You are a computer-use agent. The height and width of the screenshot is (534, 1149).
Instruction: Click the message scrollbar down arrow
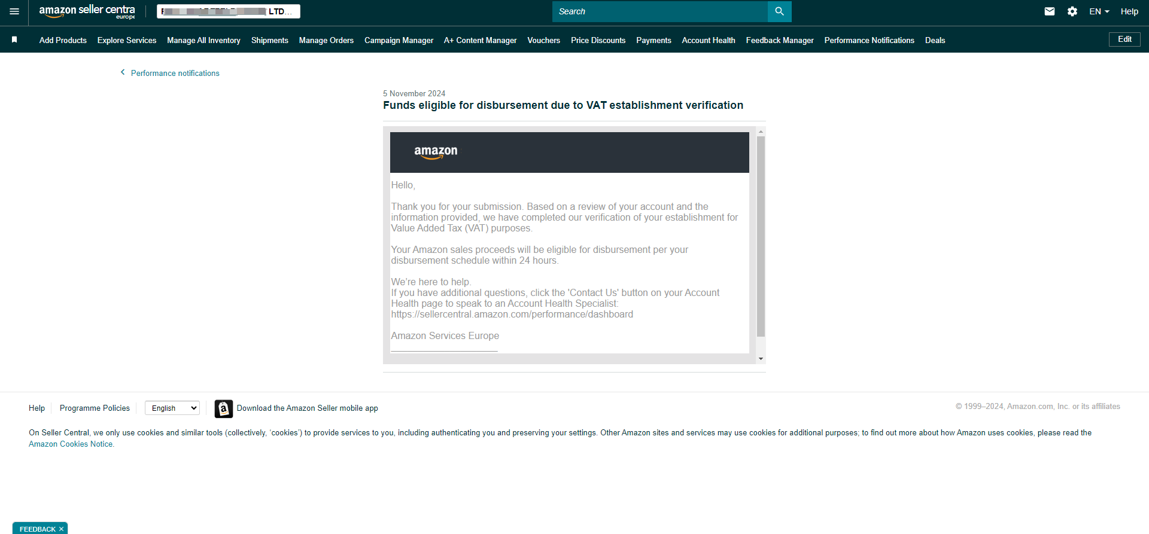761,359
